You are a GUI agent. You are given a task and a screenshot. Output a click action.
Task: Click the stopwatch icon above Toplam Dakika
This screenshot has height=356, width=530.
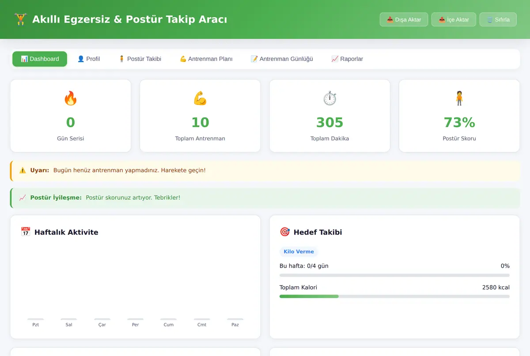330,98
